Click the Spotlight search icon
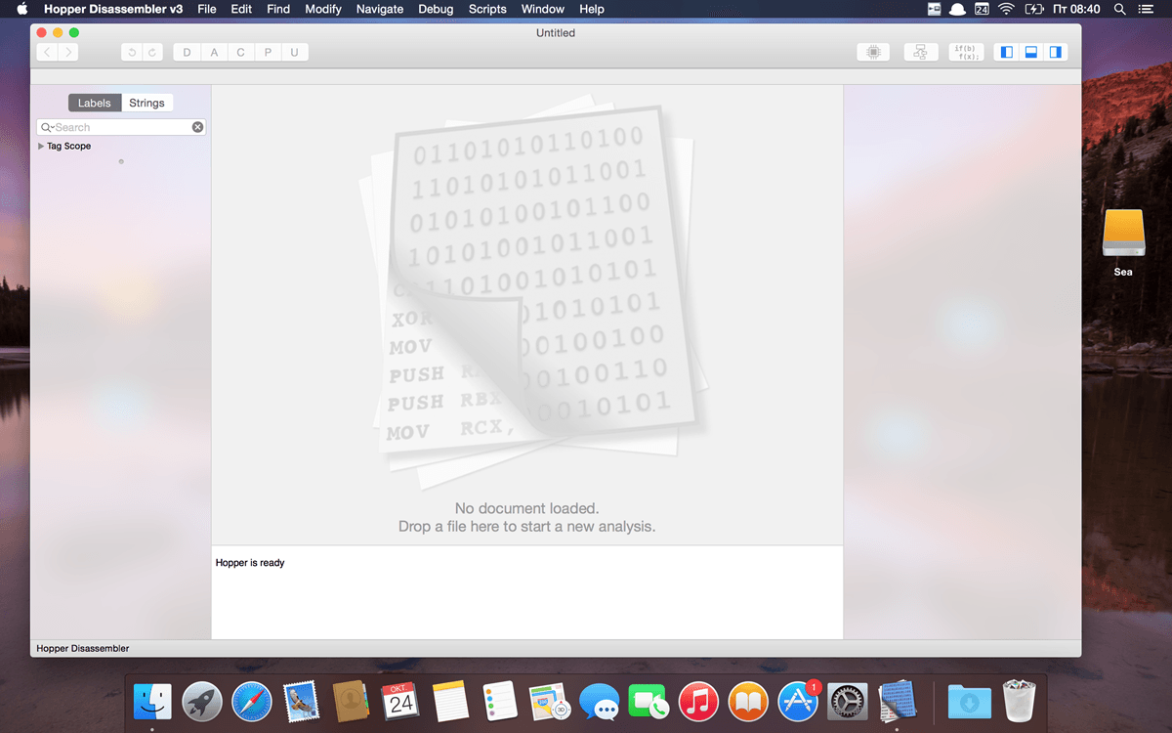This screenshot has height=733, width=1172. 1120,9
